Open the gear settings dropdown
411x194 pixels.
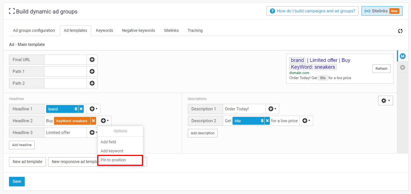[x=385, y=101]
